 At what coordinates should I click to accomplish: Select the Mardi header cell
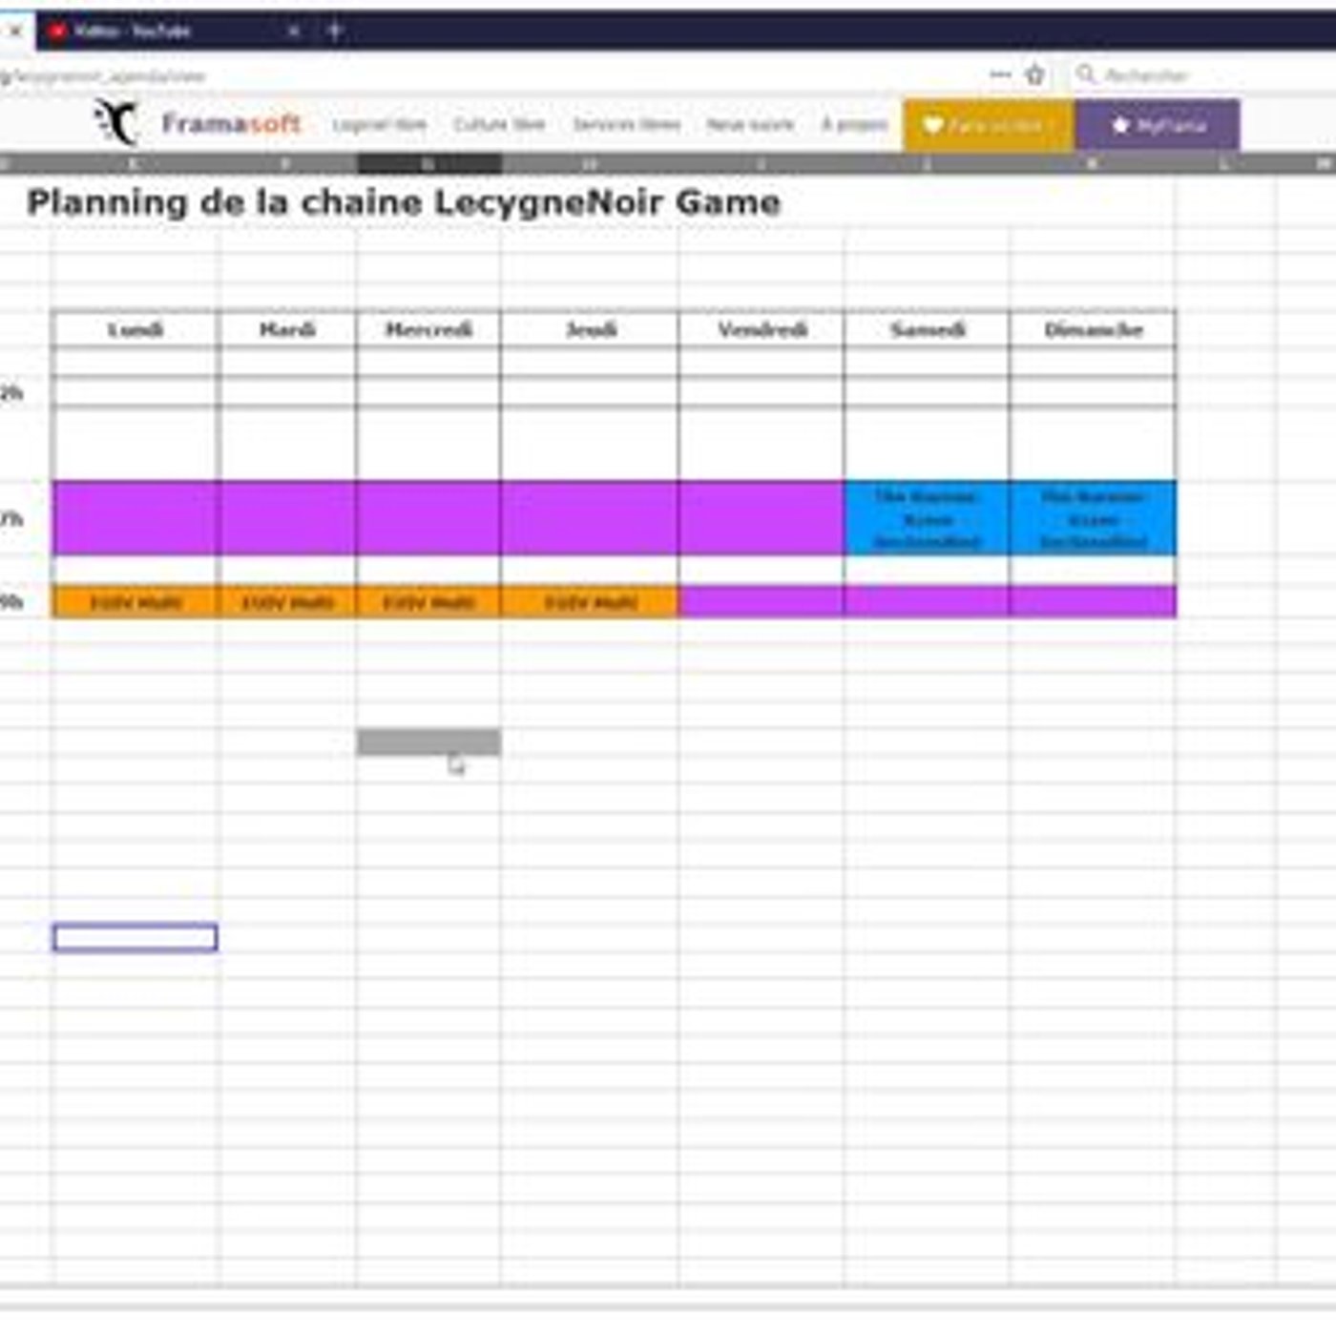pyautogui.click(x=287, y=329)
